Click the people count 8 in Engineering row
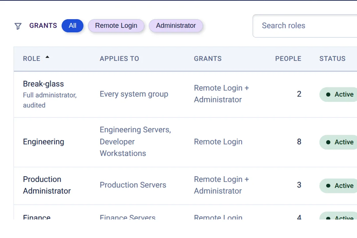 [299, 142]
